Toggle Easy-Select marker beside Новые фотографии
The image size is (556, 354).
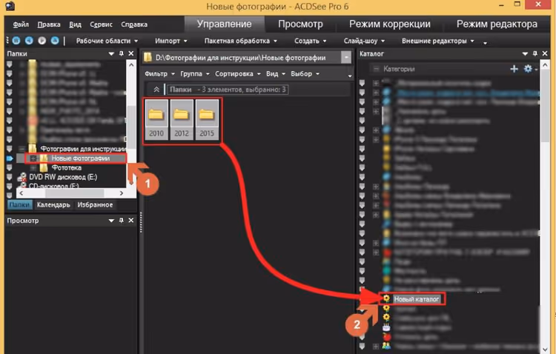point(10,158)
